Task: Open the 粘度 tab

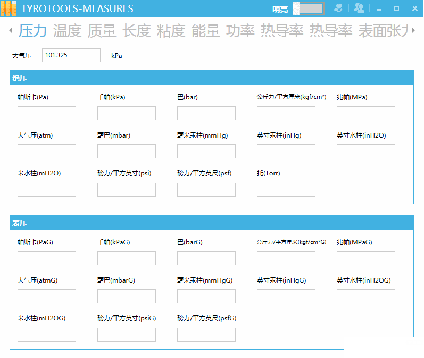Action: click(x=171, y=31)
